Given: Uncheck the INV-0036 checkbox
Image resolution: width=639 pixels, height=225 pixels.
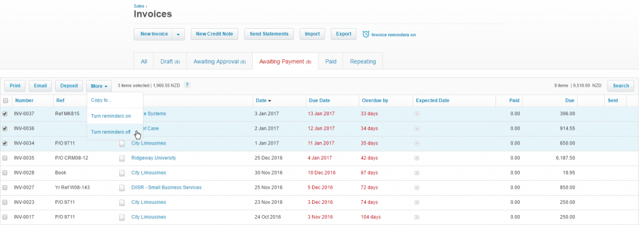Looking at the screenshot, I should [x=5, y=128].
